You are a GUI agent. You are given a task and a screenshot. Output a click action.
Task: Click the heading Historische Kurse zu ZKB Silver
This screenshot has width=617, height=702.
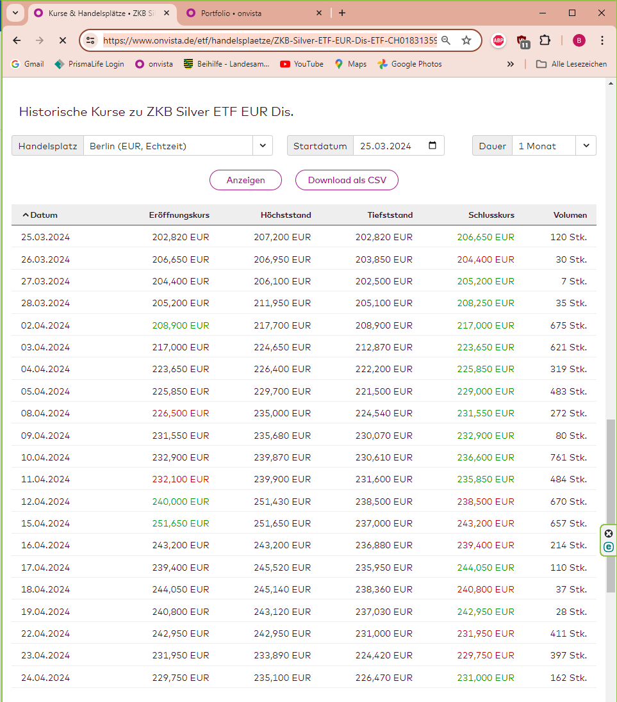click(156, 111)
